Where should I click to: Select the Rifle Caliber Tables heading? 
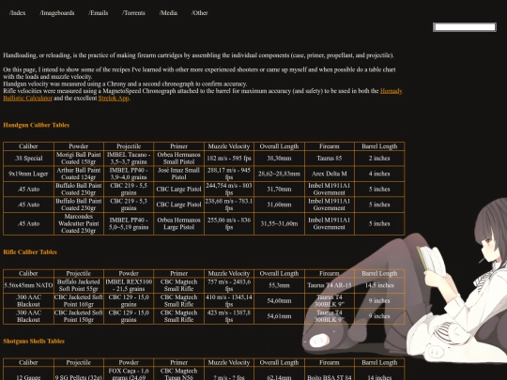pos(30,252)
